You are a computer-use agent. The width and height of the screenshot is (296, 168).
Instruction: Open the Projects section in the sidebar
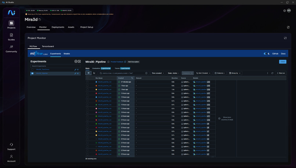pyautogui.click(x=11, y=25)
